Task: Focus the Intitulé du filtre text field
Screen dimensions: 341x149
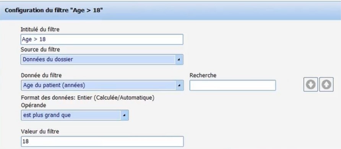Action: pyautogui.click(x=102, y=40)
